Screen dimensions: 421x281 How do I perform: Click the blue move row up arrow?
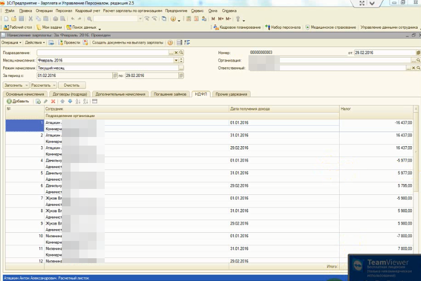[62, 101]
